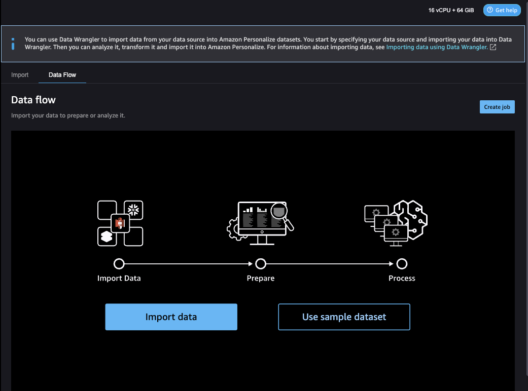Click the Create job button
Image resolution: width=528 pixels, height=391 pixels.
click(x=497, y=106)
